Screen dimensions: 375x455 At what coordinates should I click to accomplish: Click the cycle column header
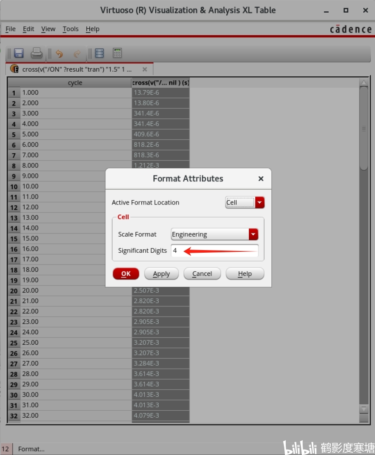pyautogui.click(x=75, y=82)
